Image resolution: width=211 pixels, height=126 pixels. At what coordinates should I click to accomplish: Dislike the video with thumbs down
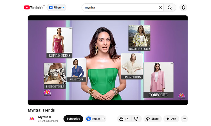136,119
